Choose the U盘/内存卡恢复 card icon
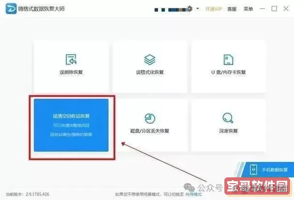This screenshot has height=200, width=294. point(228,60)
